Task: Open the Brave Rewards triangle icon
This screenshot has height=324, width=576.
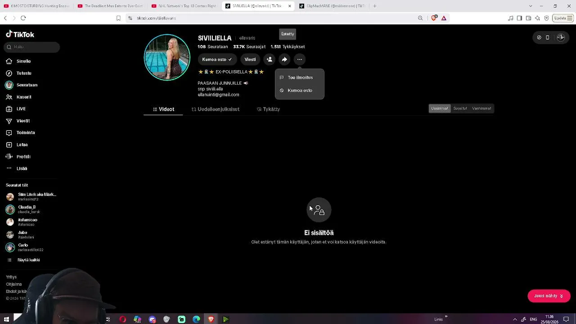Action: (444, 18)
